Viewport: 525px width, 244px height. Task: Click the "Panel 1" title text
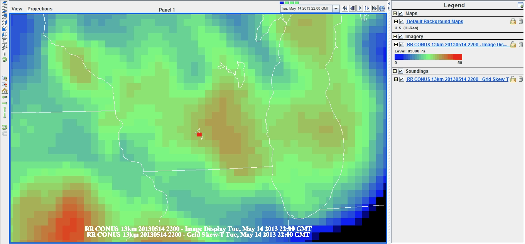[167, 10]
